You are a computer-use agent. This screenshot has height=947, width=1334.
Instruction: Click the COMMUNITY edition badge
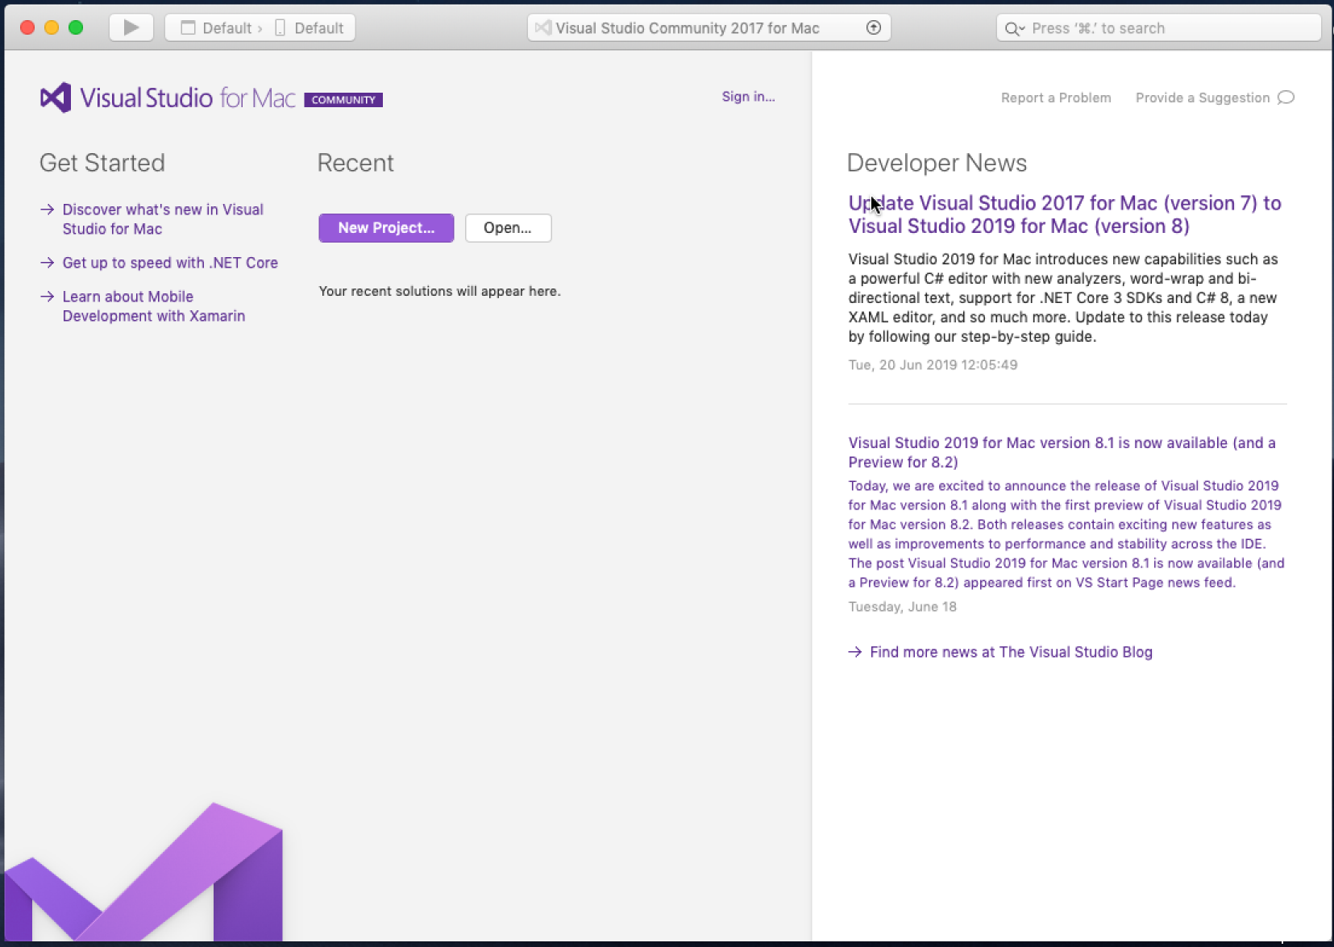pyautogui.click(x=343, y=100)
